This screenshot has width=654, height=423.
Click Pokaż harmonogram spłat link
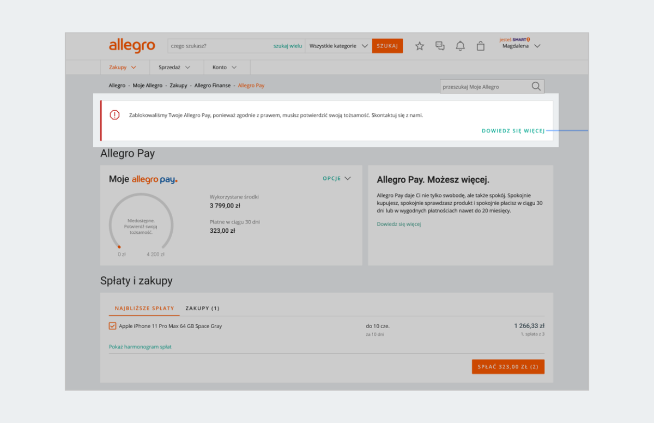pos(140,347)
